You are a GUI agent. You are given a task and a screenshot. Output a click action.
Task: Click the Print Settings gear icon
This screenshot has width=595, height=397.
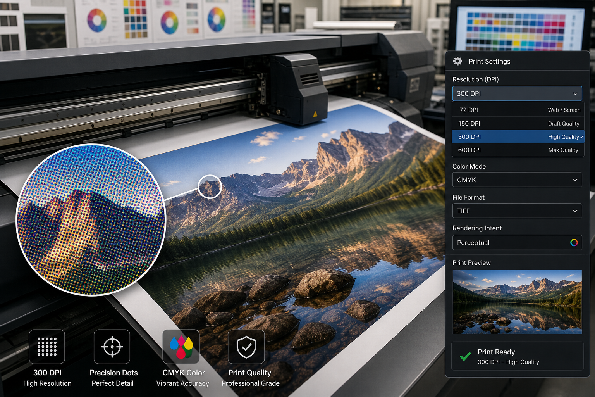click(457, 61)
